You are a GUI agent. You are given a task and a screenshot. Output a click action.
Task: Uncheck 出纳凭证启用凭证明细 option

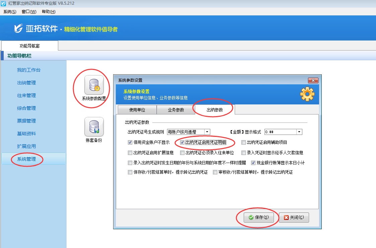pos(182,143)
